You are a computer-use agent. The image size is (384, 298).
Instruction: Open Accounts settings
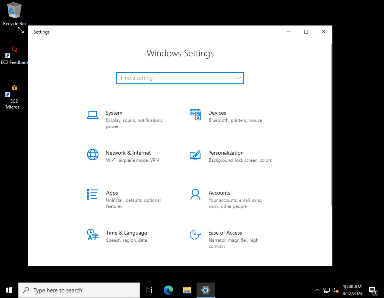click(x=219, y=193)
